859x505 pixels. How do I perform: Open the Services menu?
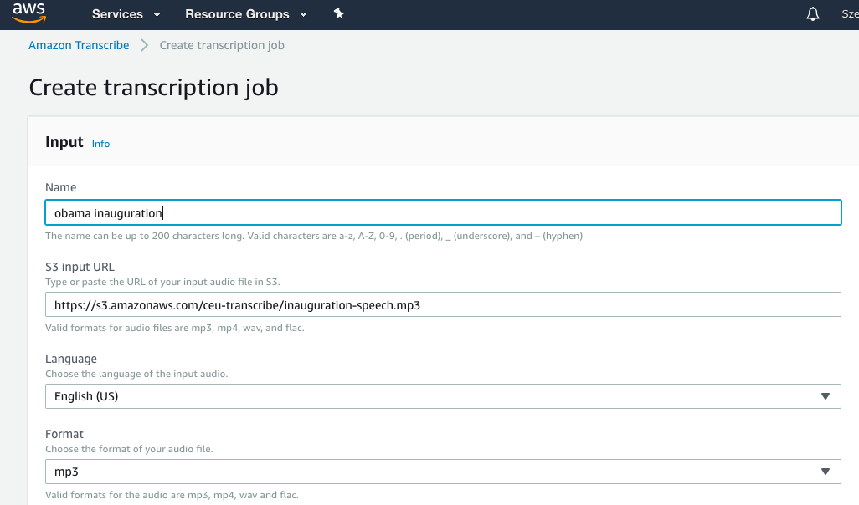pyautogui.click(x=126, y=14)
